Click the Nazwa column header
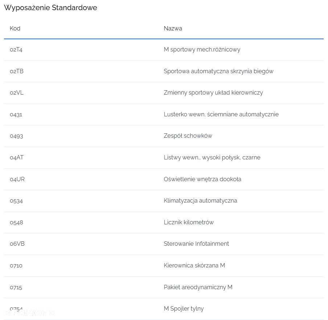Image resolution: width=328 pixels, height=320 pixels. click(173, 28)
